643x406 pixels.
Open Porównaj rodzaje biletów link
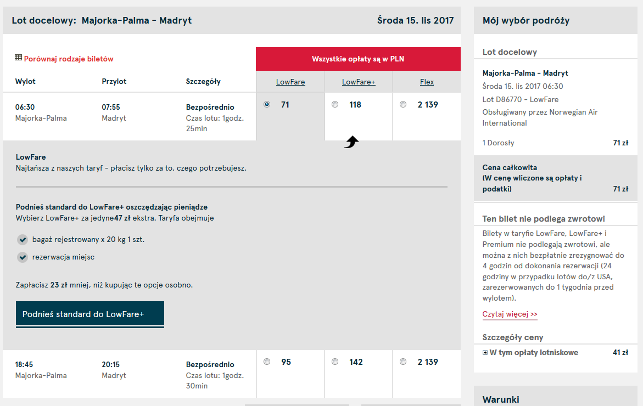69,59
